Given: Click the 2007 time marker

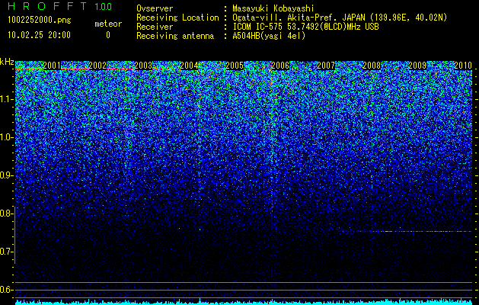Looking at the screenshot, I should 326,65.
